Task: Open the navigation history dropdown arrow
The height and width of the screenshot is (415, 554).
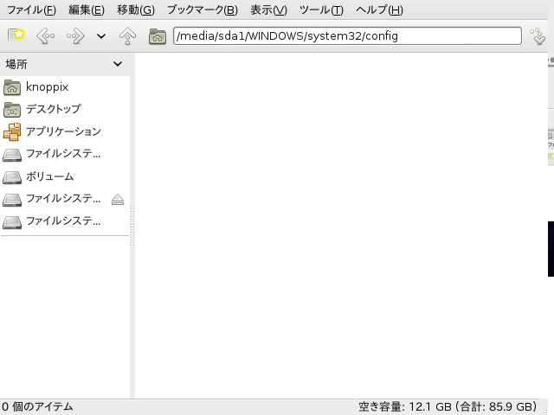Action: pyautogui.click(x=101, y=36)
